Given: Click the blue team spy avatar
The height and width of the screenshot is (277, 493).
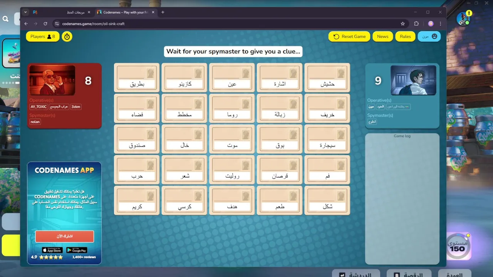Looking at the screenshot, I should click(x=413, y=80).
